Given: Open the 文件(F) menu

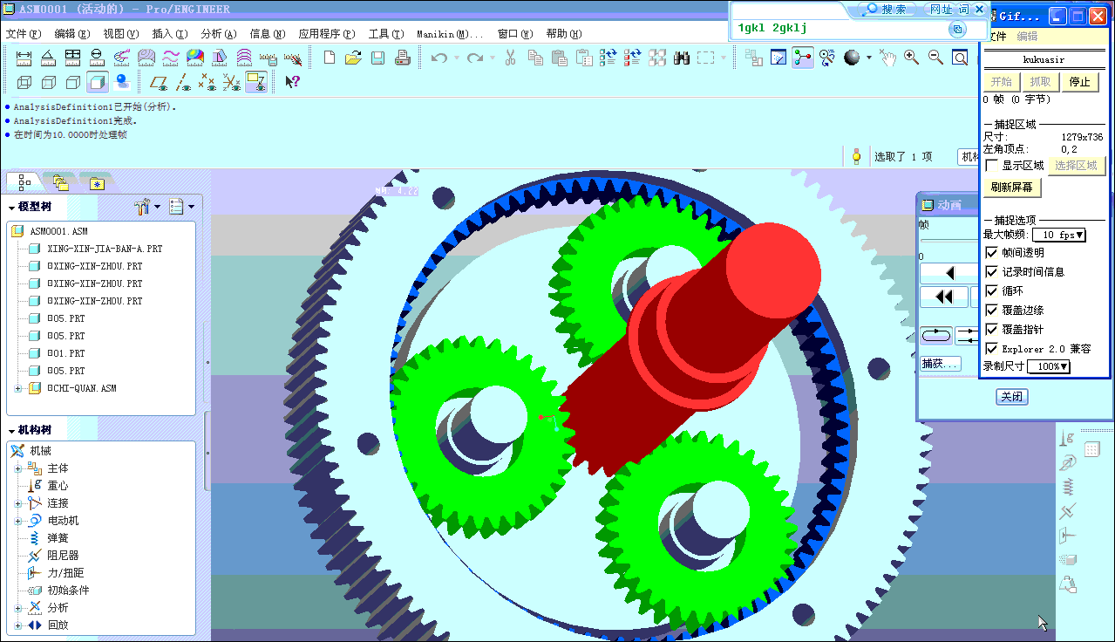Looking at the screenshot, I should [24, 34].
